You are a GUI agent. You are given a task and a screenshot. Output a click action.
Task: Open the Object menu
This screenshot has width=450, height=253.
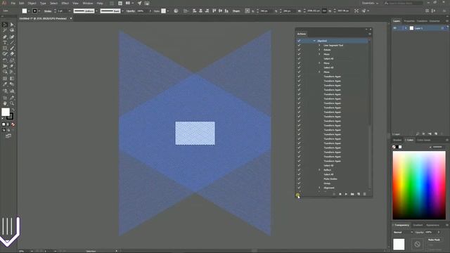pyautogui.click(x=32, y=3)
